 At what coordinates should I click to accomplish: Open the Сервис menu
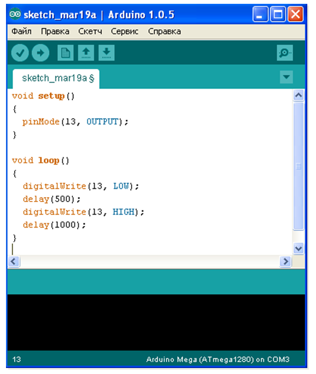(125, 31)
